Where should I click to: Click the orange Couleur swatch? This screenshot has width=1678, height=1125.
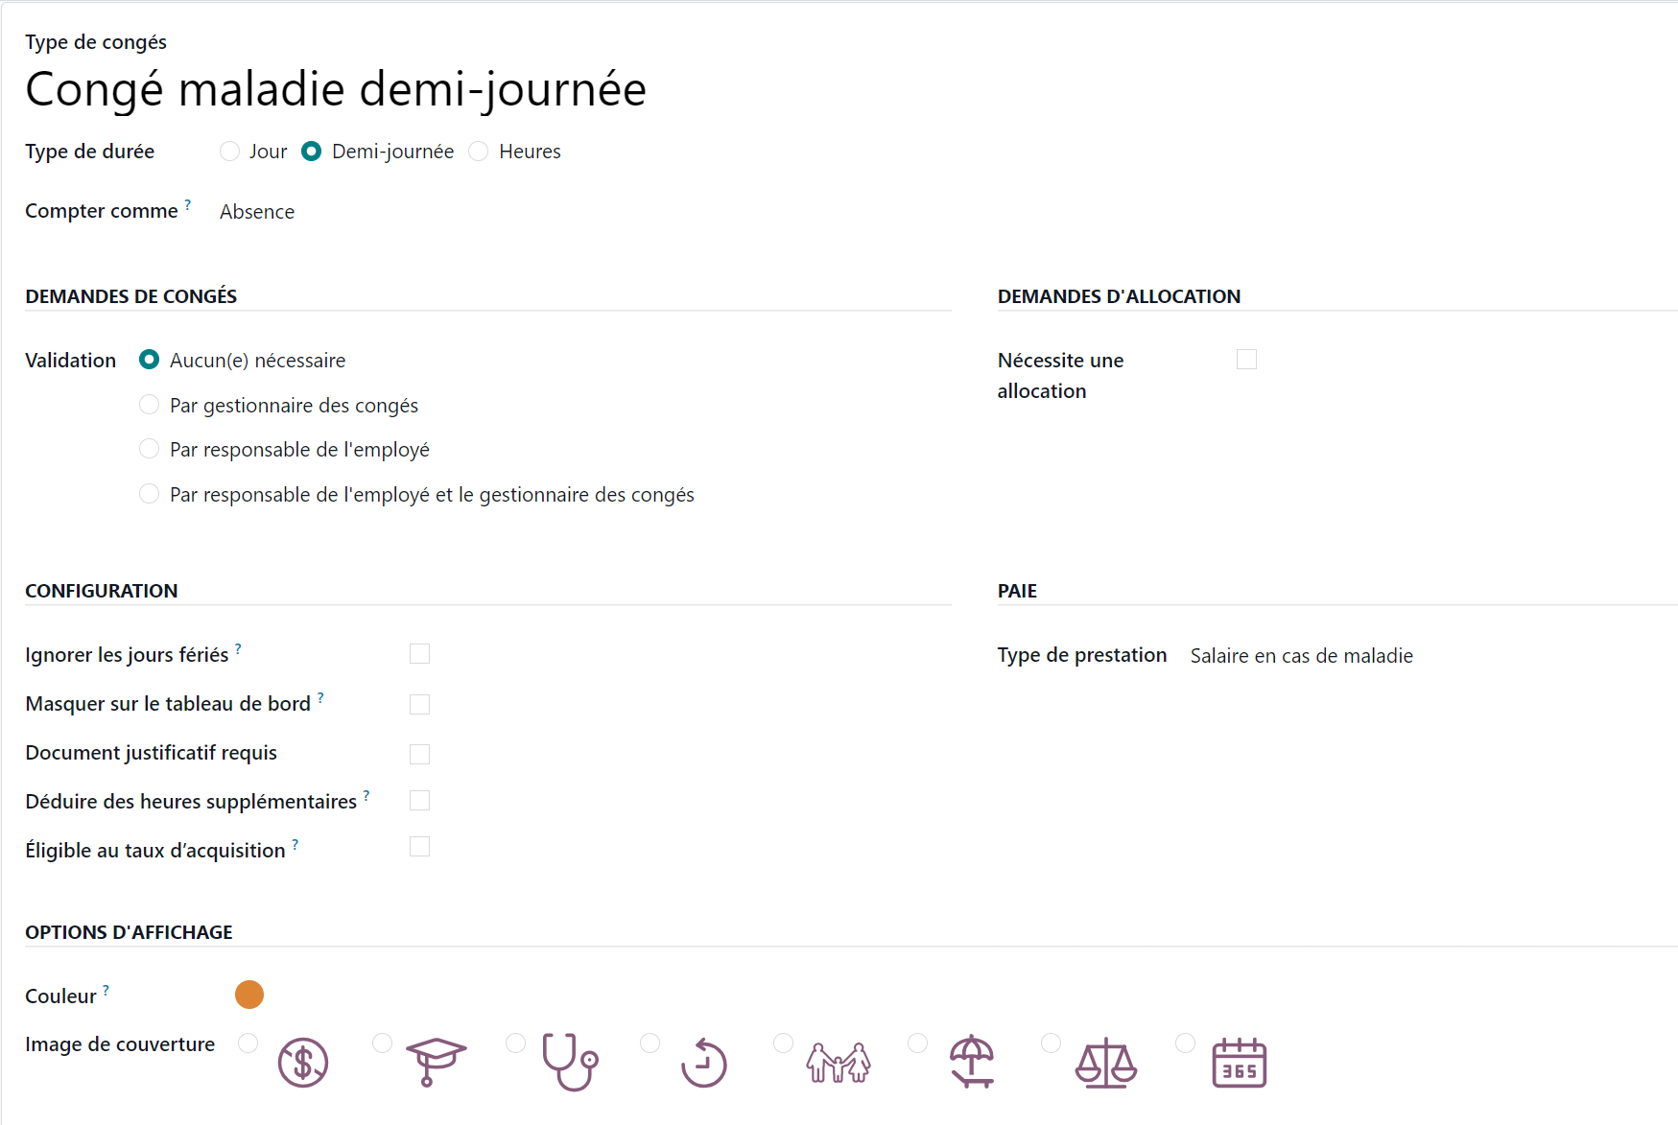point(249,995)
